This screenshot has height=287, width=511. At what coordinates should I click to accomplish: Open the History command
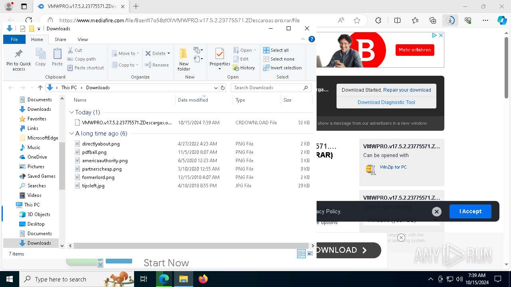coord(244,68)
